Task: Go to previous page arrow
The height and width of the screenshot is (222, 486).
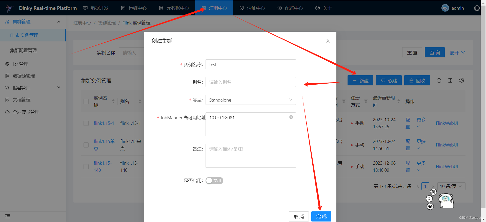Action: pos(418,186)
